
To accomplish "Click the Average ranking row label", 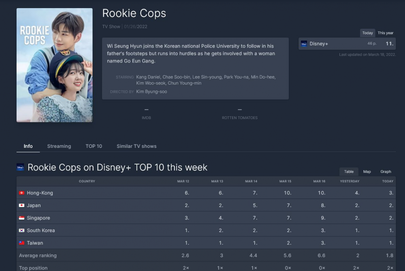I will click(38, 256).
